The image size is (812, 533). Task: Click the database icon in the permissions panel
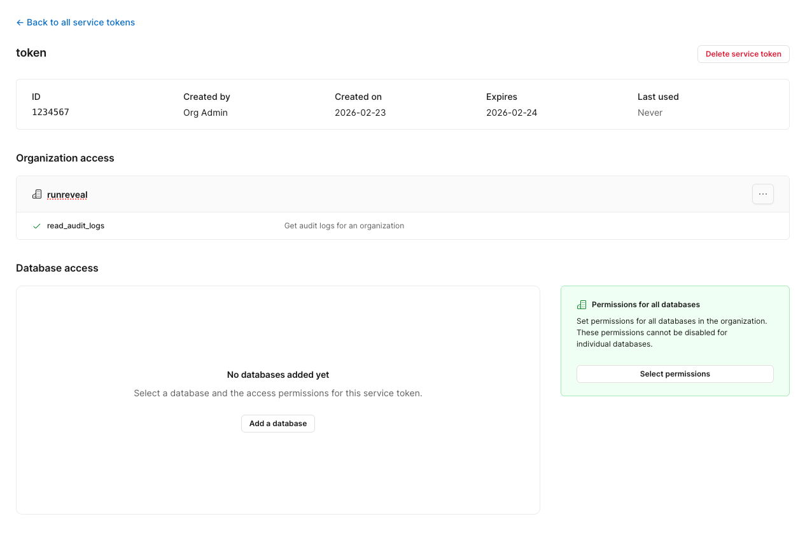pyautogui.click(x=581, y=305)
